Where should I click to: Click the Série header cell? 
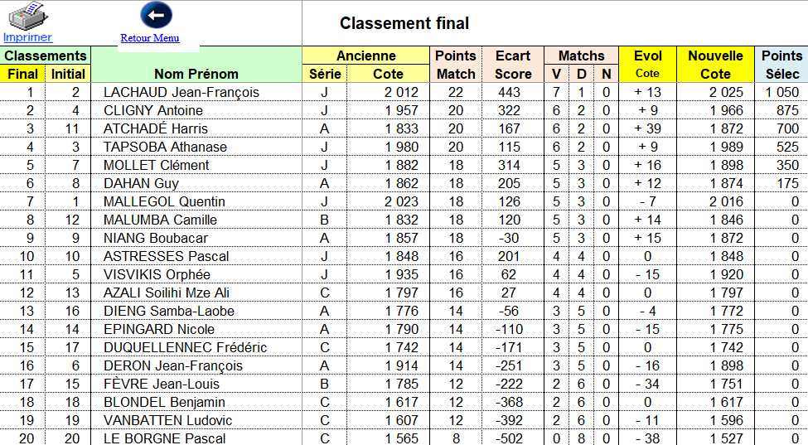325,74
